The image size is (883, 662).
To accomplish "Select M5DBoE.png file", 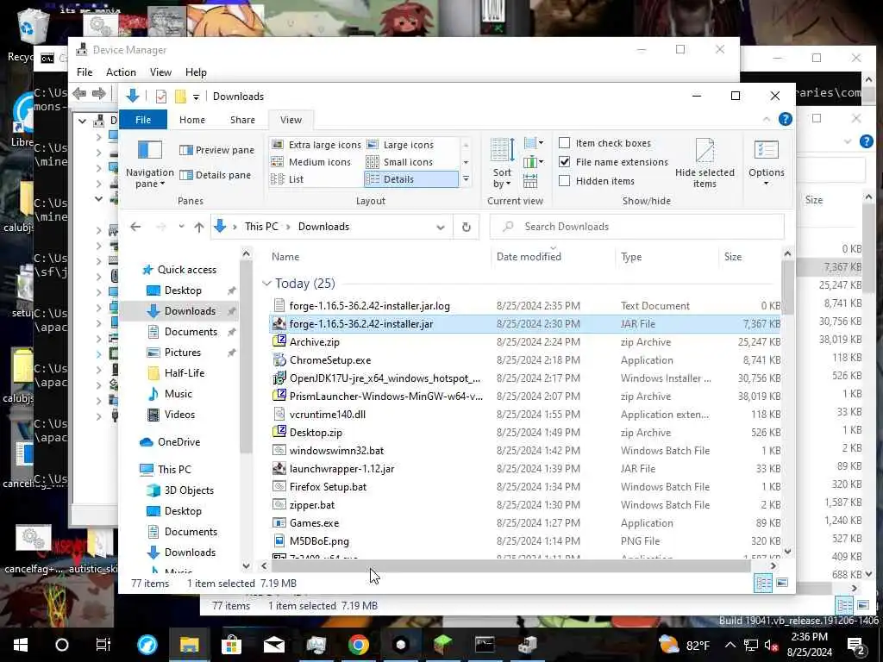I will (x=319, y=541).
